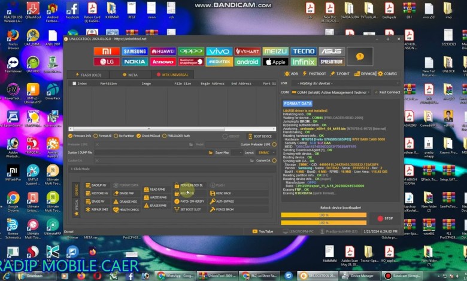Click the STOP button

tap(385, 219)
